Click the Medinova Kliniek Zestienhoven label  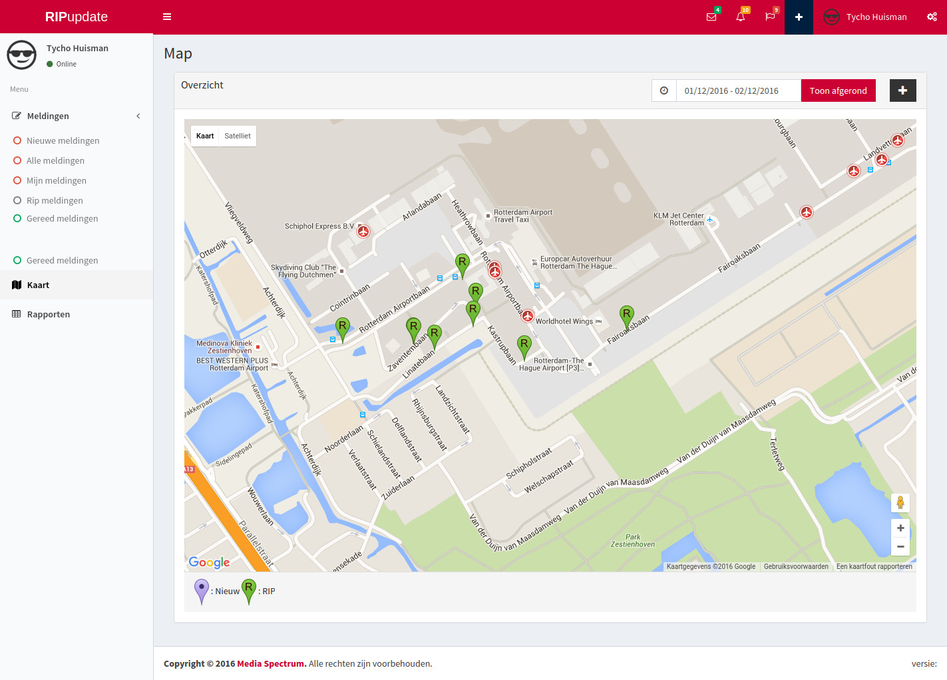pos(224,347)
